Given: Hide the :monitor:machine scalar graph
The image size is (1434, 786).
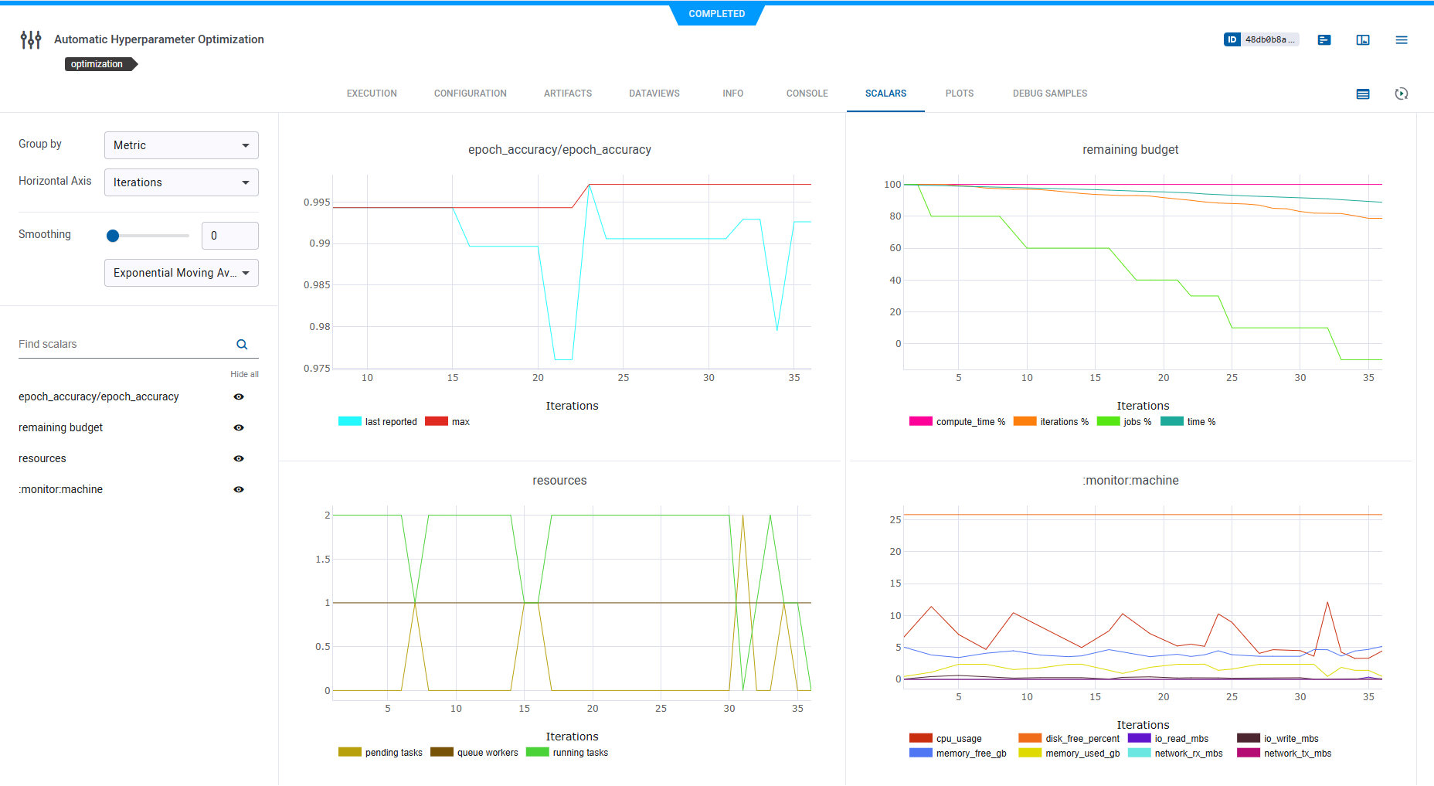Looking at the screenshot, I should tap(239, 489).
